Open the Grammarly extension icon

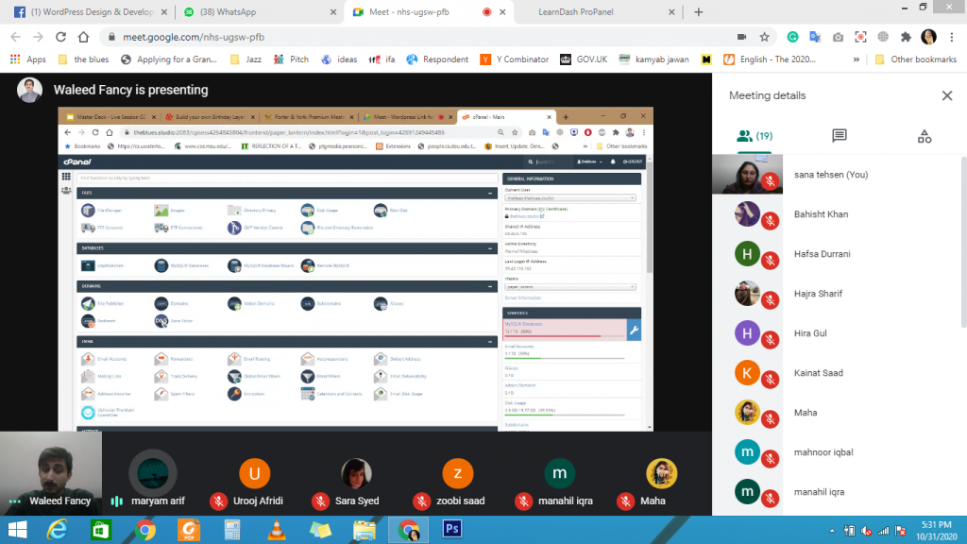coord(792,37)
